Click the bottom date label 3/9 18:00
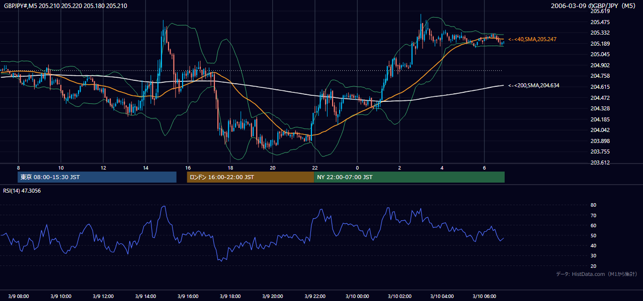Image resolution: width=643 pixels, height=301 pixels. point(230,296)
